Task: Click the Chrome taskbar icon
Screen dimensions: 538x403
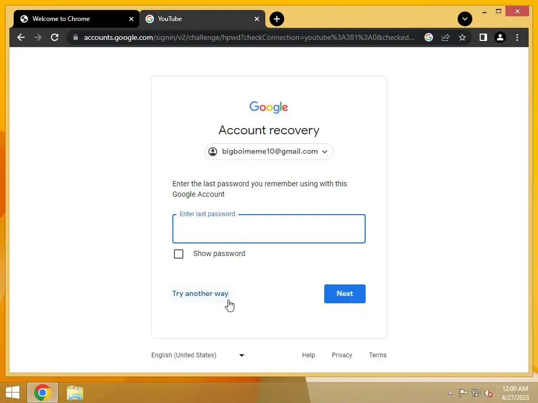Action: 43,393
